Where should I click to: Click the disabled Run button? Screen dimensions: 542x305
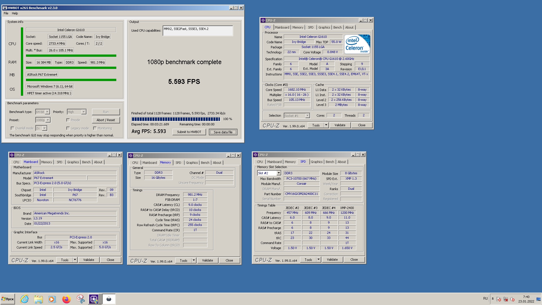[x=106, y=112]
